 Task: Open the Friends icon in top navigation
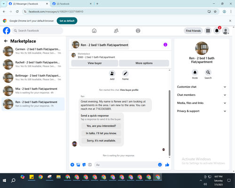pos(116,31)
